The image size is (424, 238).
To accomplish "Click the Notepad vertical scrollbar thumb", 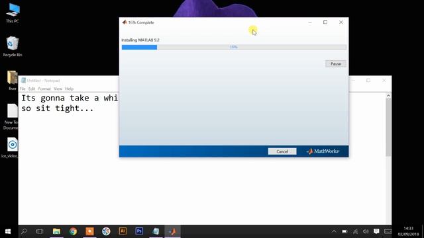I will [x=388, y=127].
